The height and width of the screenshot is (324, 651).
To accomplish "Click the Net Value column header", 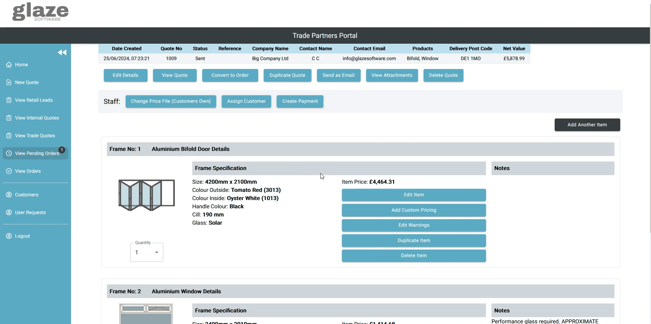I will [x=514, y=48].
